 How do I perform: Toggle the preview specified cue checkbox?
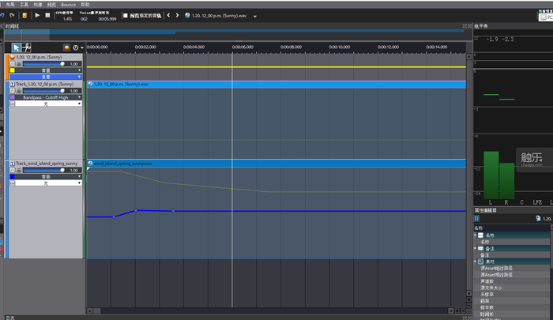point(126,15)
